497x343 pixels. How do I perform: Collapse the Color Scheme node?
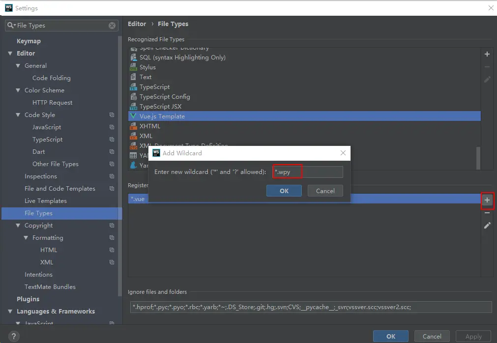pyautogui.click(x=18, y=90)
